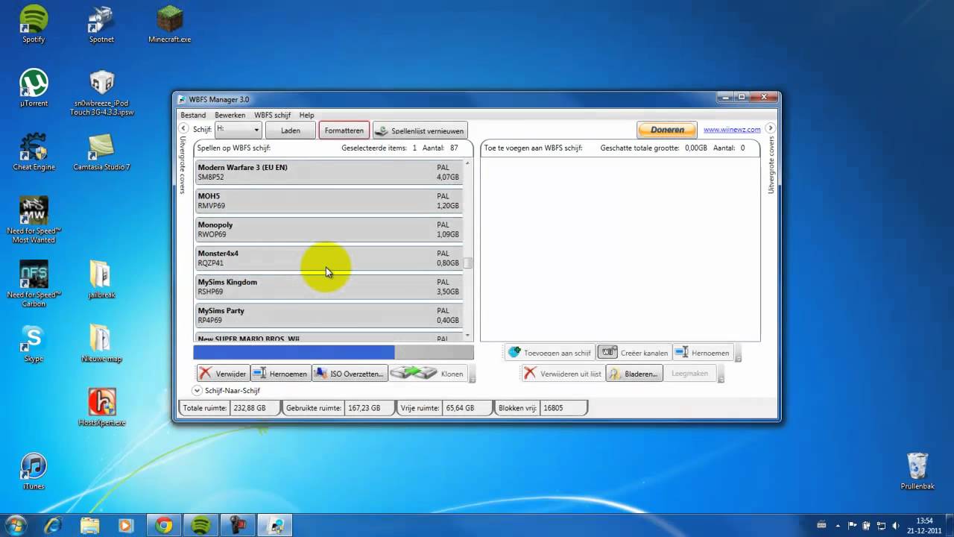
Task: Select the Monopoly game entry
Action: click(x=329, y=230)
